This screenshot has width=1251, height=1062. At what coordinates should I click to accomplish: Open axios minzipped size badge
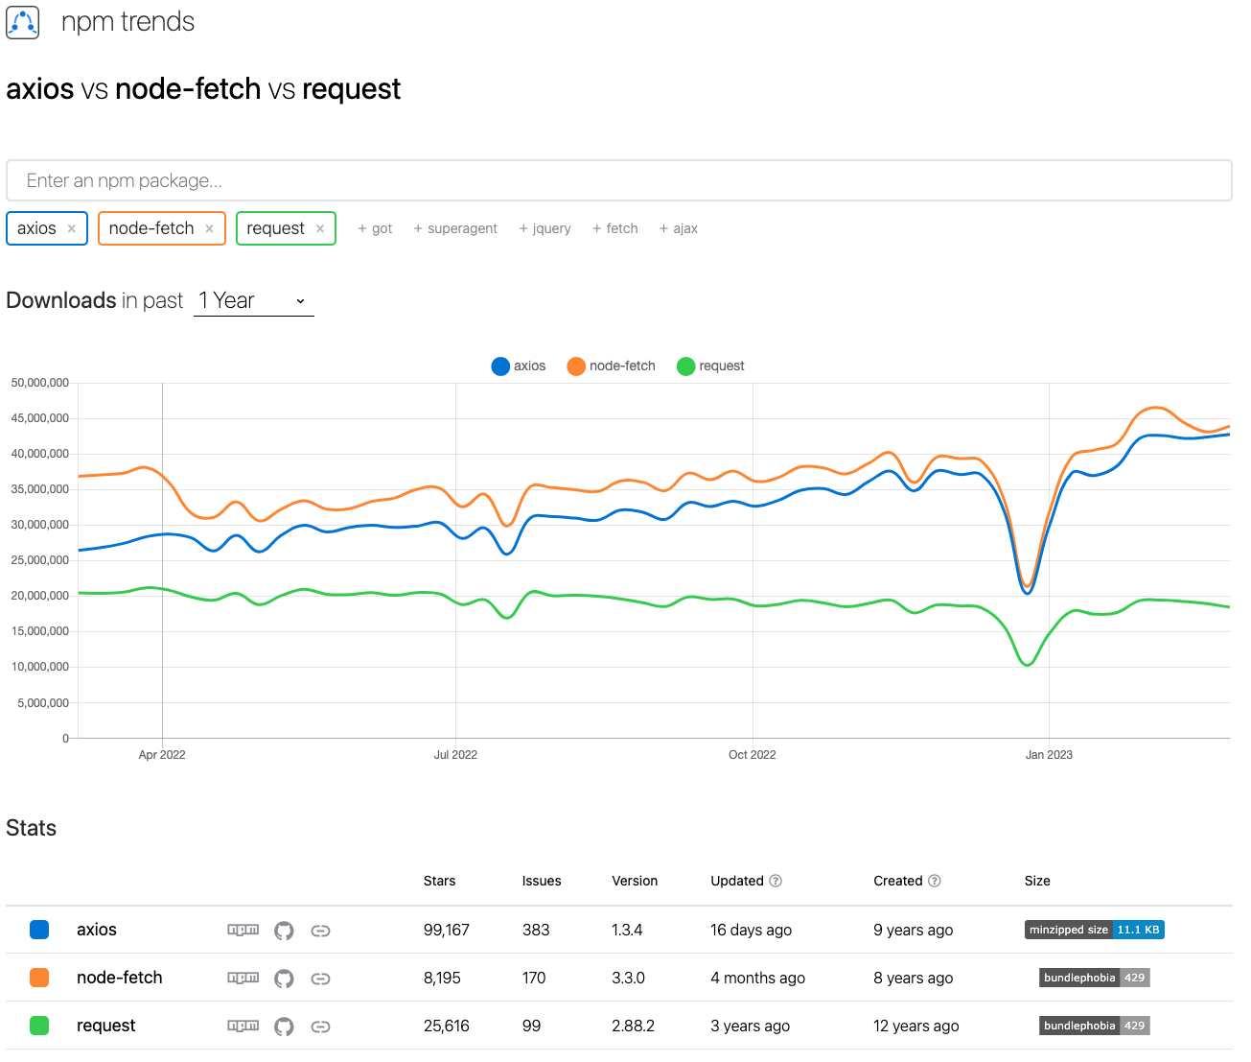(x=1095, y=930)
